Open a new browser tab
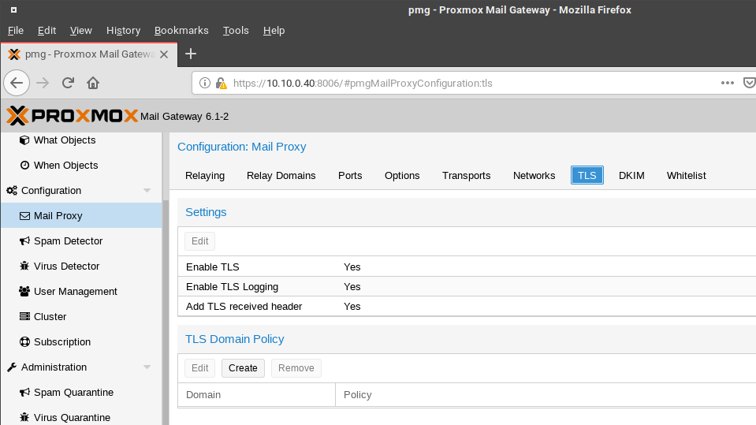This screenshot has height=425, width=756. [190, 54]
